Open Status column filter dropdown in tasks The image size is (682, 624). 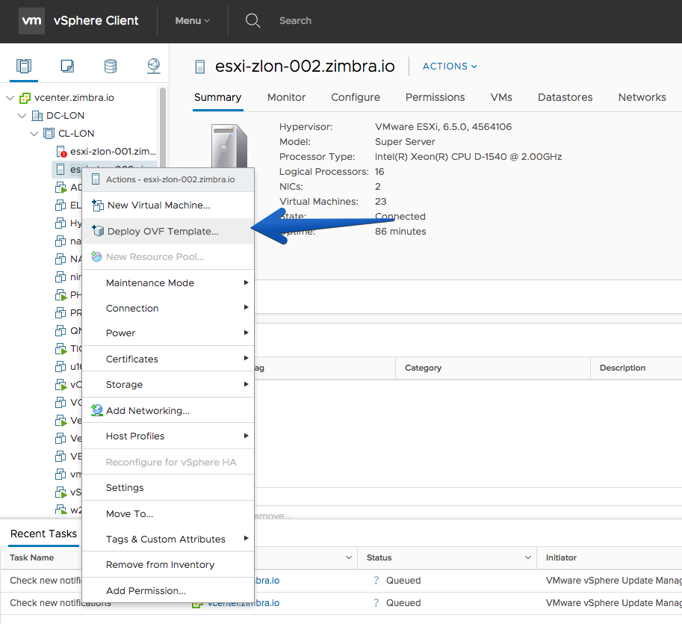click(527, 557)
